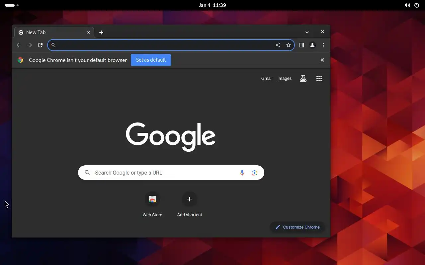Expand the tab search dropdown arrow

[307, 32]
